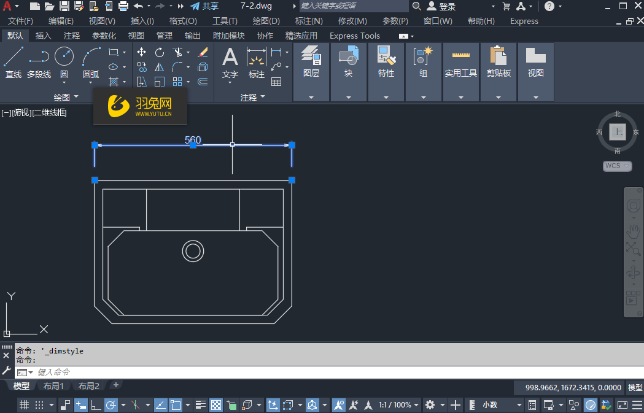The image size is (644, 413).
Task: Click the Scale tool icon
Action: (x=160, y=82)
